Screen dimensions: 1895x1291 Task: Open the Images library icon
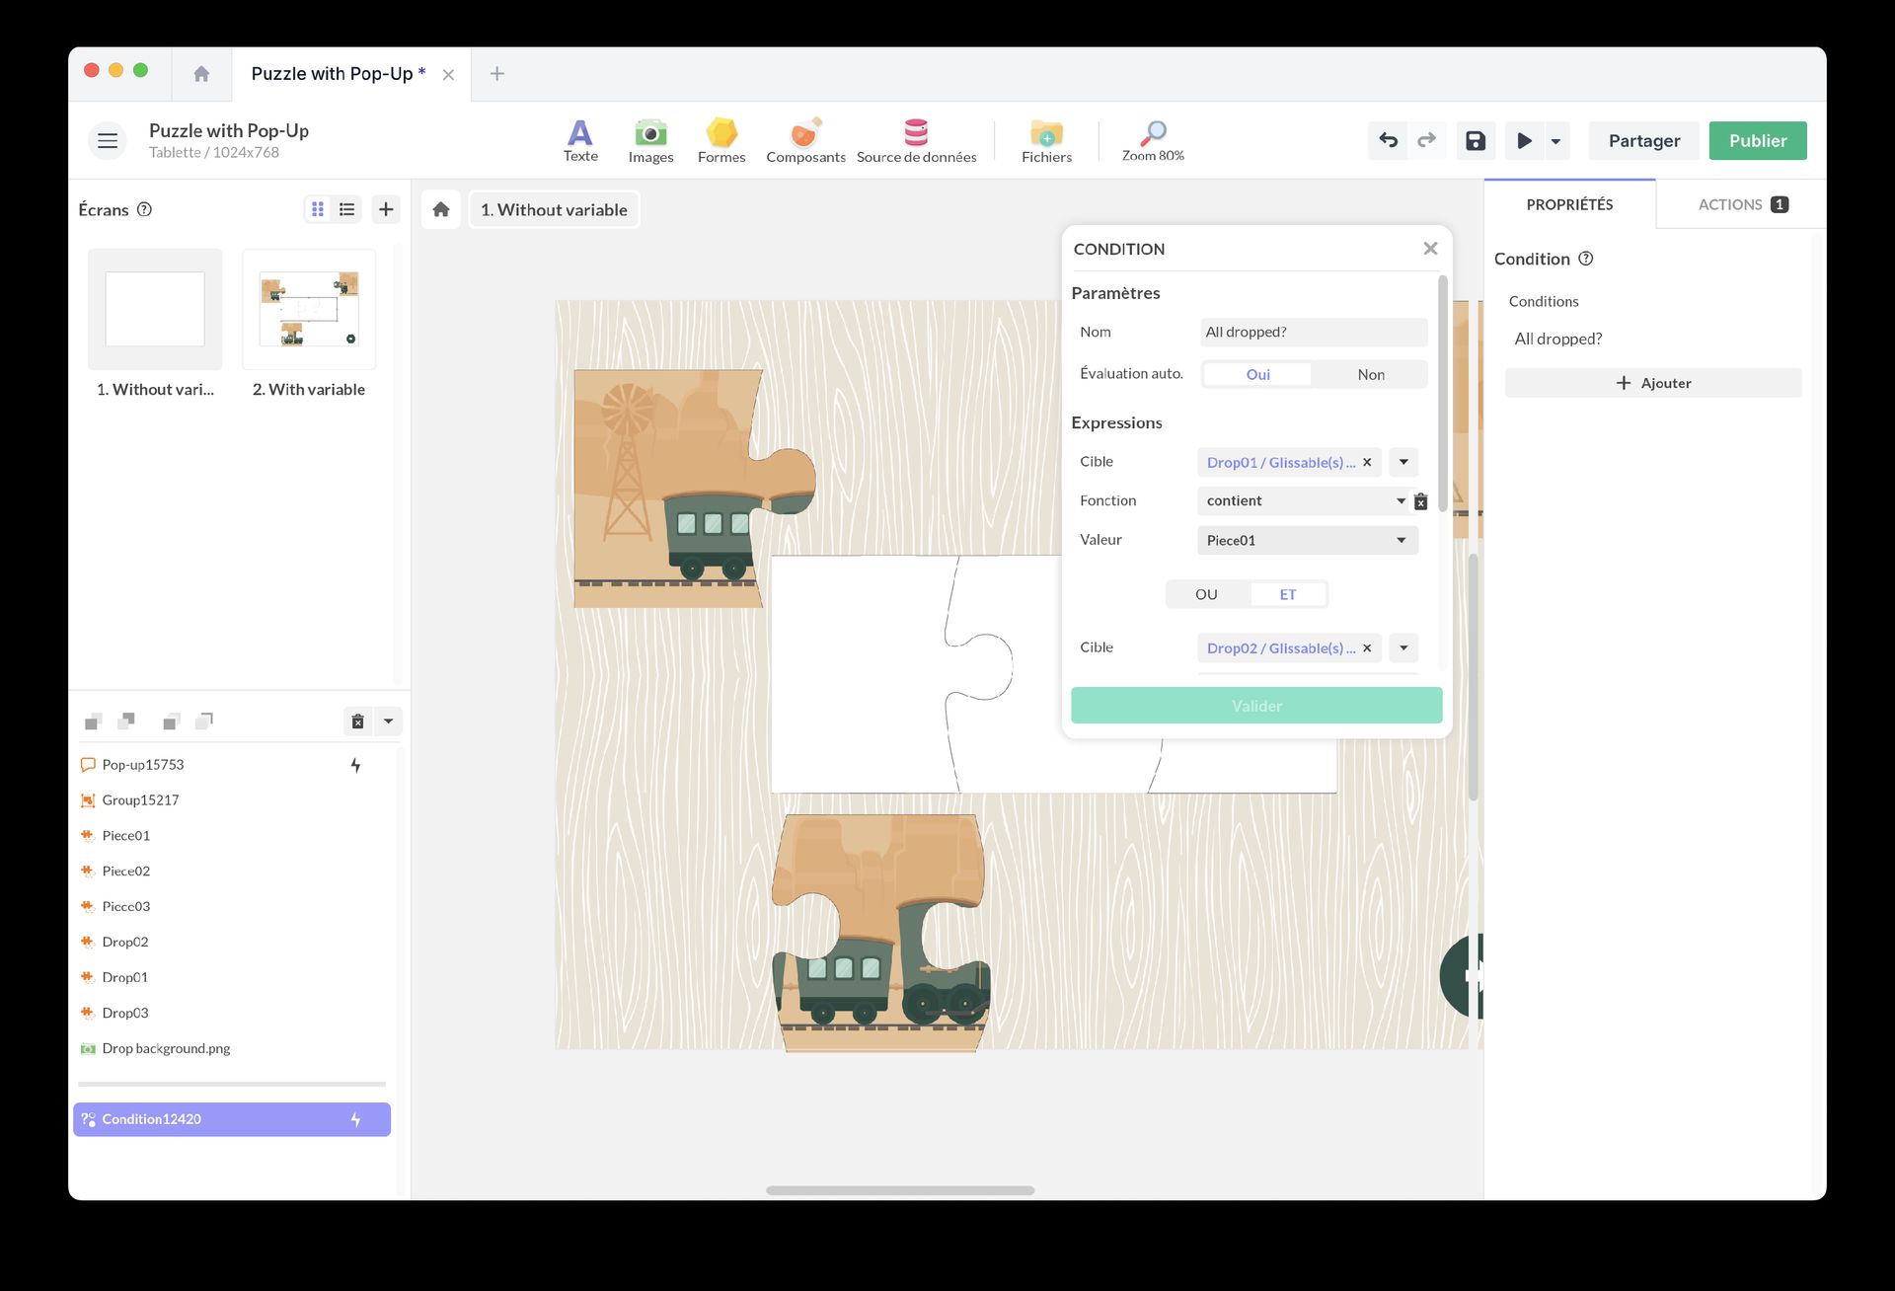[x=650, y=140]
